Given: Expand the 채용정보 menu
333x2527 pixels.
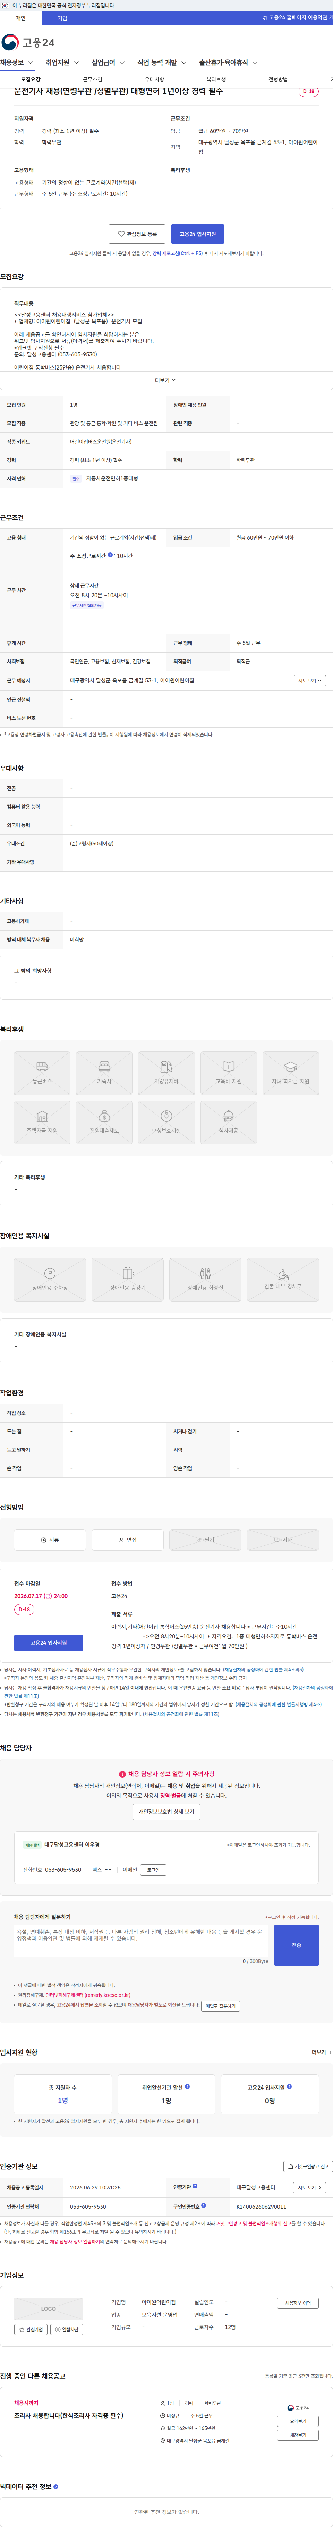Looking at the screenshot, I should [x=17, y=63].
